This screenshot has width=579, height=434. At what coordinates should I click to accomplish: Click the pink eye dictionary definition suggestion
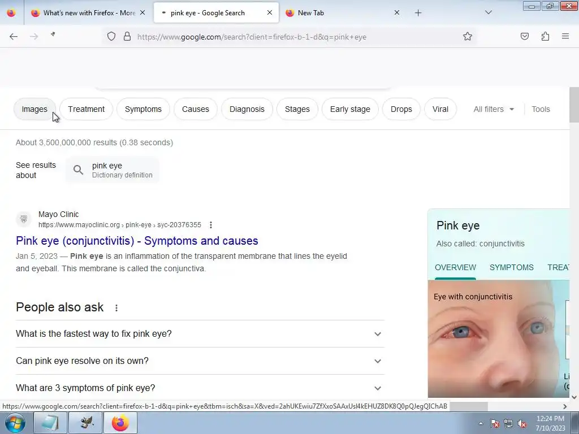(113, 170)
